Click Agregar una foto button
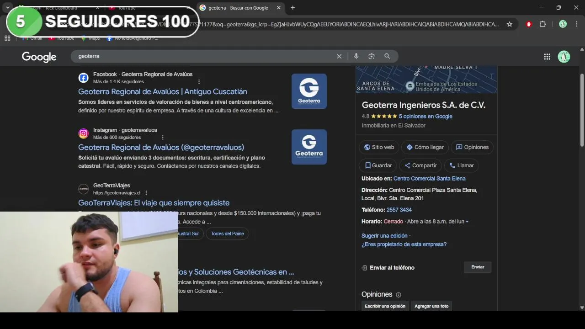 click(431, 306)
